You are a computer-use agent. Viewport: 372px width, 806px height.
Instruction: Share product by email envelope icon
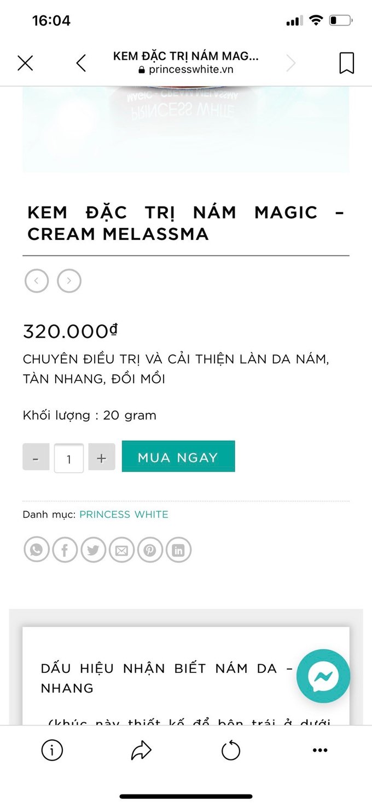click(121, 550)
